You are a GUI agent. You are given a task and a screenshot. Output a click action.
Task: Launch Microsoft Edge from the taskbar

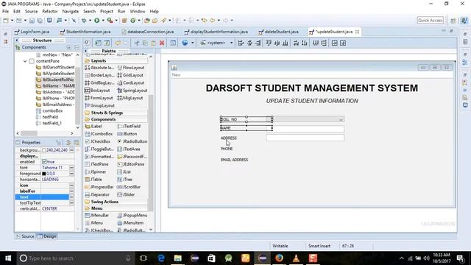(161, 258)
